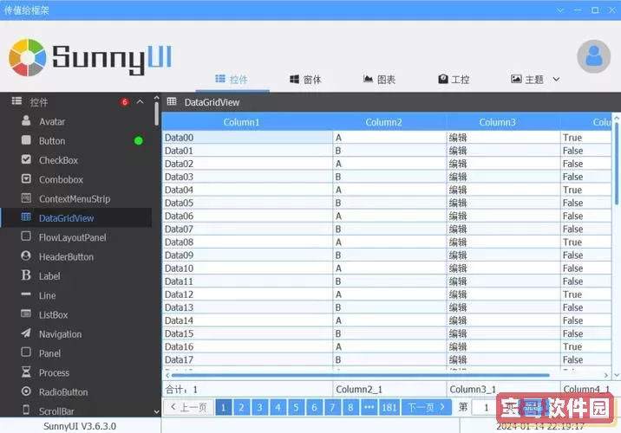The image size is (621, 433).
Task: Click the CheckBox item's checkmark icon
Action: coord(26,159)
